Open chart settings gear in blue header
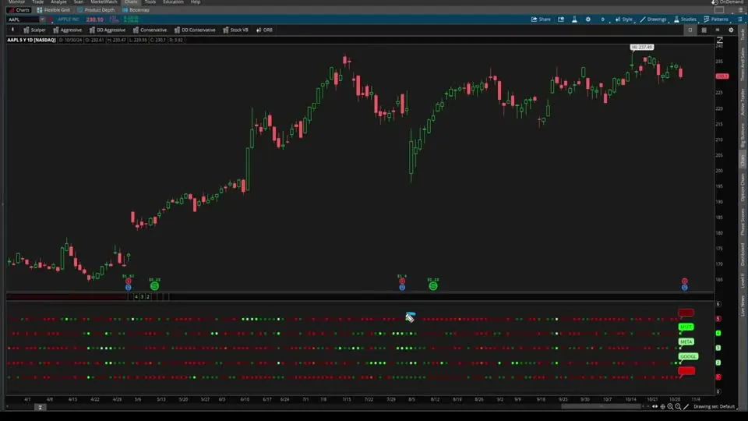748x421 pixels. (x=588, y=19)
